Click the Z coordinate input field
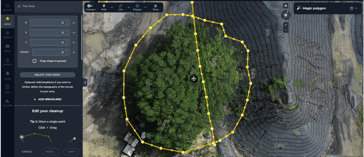The image size is (364, 157). pyautogui.click(x=50, y=42)
